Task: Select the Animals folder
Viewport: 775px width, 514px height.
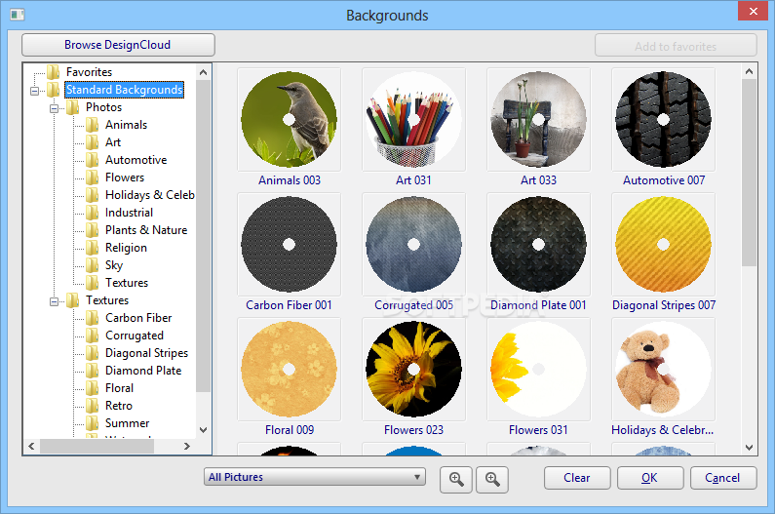Action: coord(126,125)
